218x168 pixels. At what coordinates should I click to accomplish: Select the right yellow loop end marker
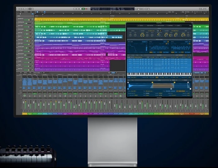pyautogui.click(x=174, y=83)
